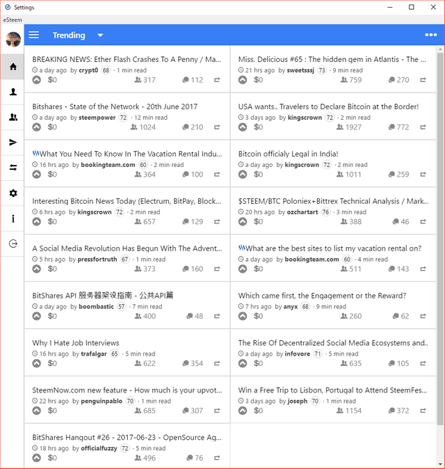
Task: Open author crypt0's profile link
Action: point(88,70)
